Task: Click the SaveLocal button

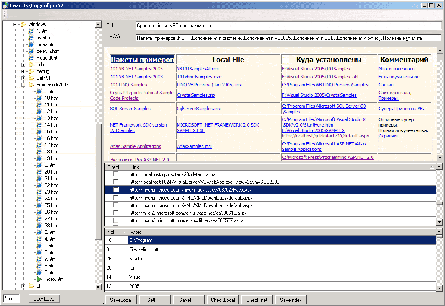Action: pyautogui.click(x=121, y=300)
